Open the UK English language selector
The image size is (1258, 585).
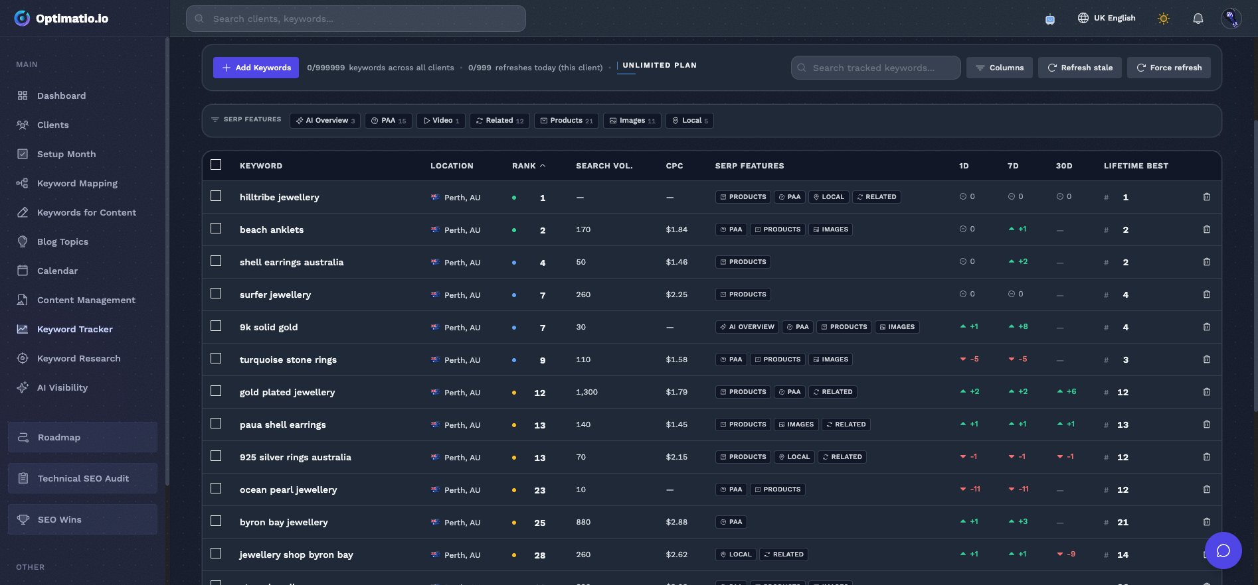(1106, 18)
